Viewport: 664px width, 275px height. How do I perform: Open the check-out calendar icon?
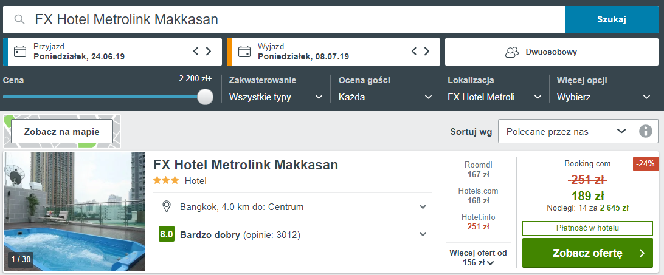pyautogui.click(x=244, y=52)
